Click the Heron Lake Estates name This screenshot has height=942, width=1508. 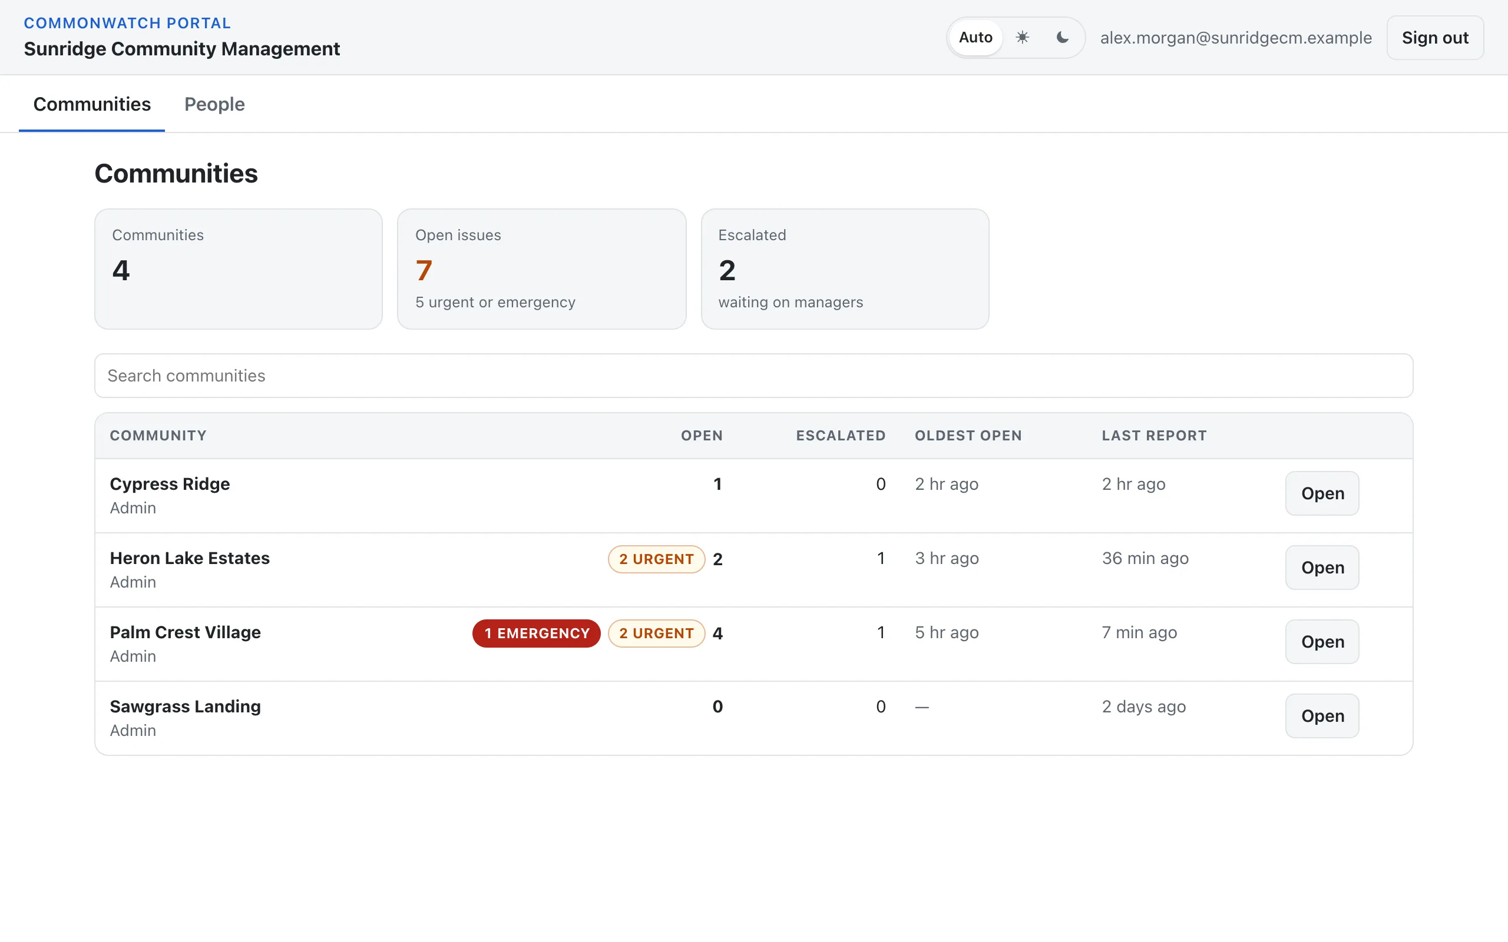tap(190, 558)
